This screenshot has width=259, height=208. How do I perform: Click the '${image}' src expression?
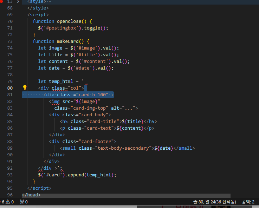[x=87, y=102]
